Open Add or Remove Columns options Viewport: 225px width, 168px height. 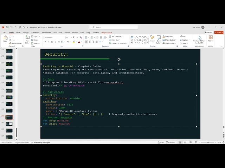click(x=101, y=42)
